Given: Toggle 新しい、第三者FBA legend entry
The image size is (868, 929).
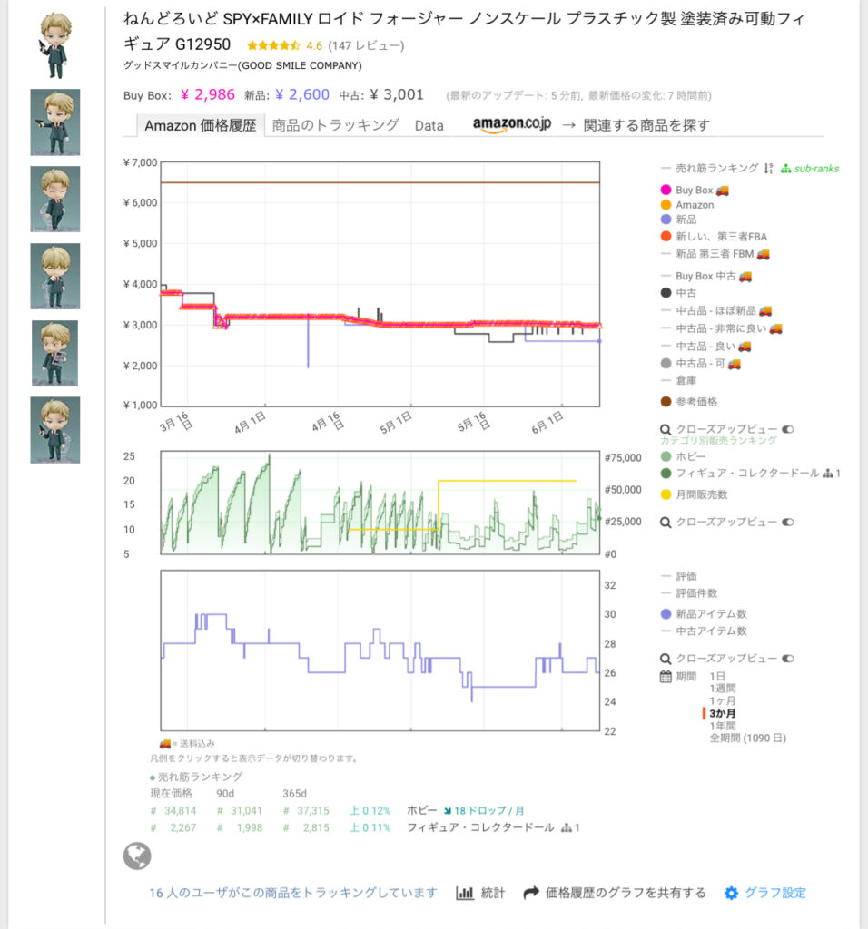Looking at the screenshot, I should click(714, 237).
